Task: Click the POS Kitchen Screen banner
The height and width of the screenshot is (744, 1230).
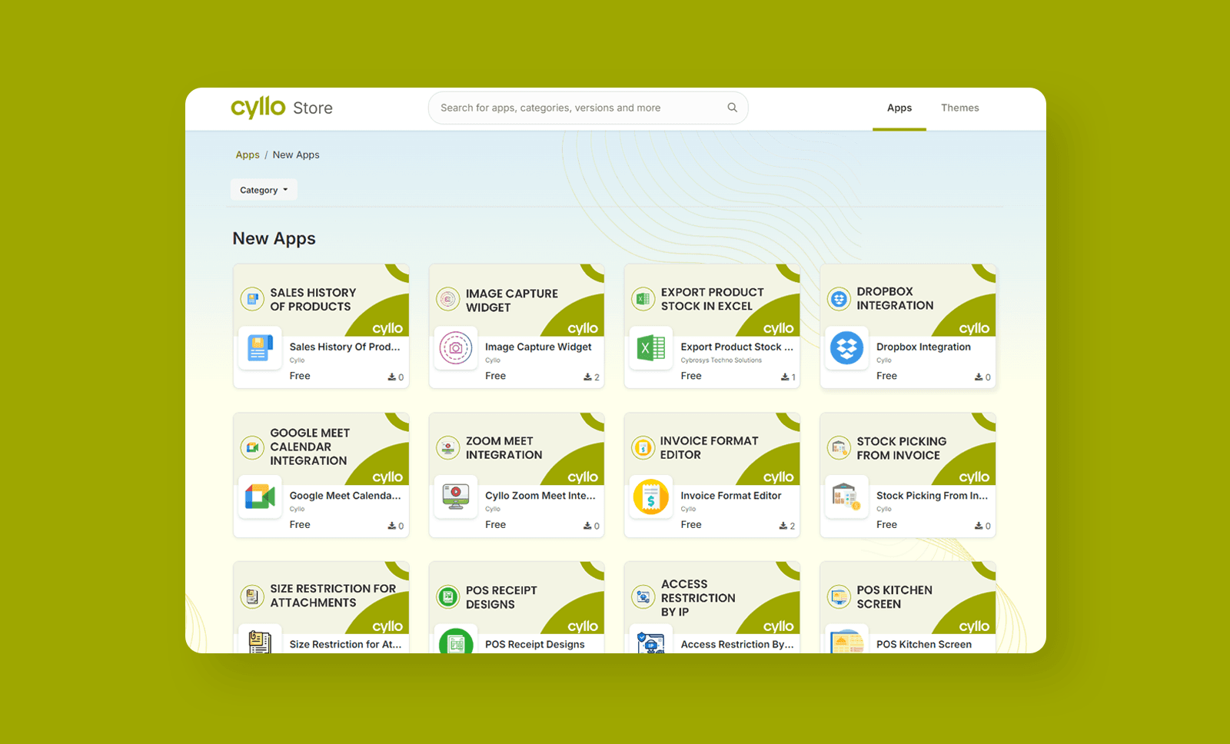Action: tap(907, 597)
